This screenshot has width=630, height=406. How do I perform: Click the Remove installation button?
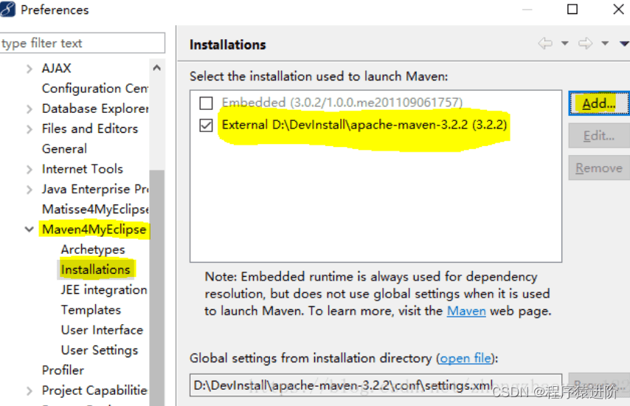pos(599,168)
